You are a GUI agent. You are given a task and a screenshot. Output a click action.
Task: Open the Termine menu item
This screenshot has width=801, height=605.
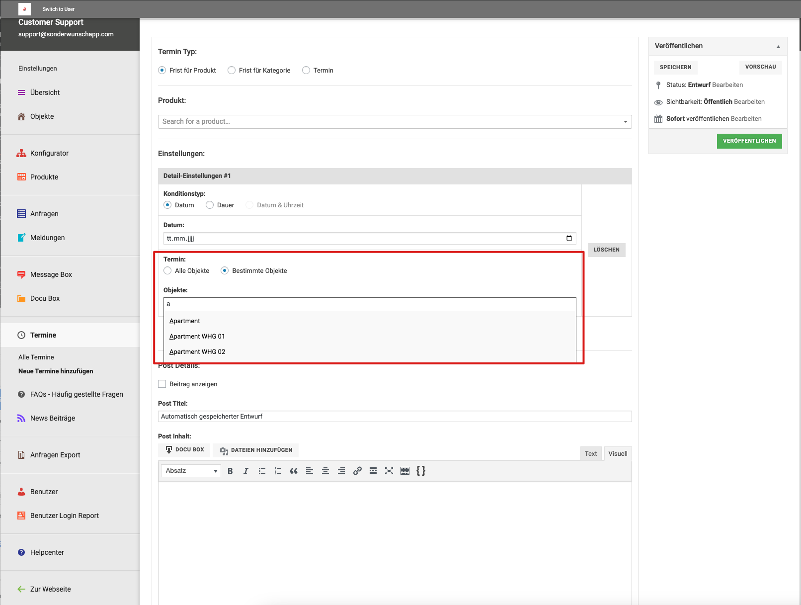pyautogui.click(x=70, y=335)
